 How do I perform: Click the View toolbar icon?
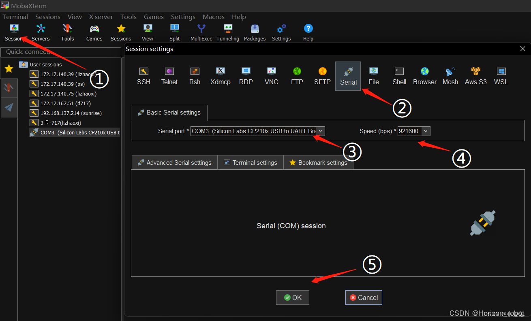[x=148, y=32]
